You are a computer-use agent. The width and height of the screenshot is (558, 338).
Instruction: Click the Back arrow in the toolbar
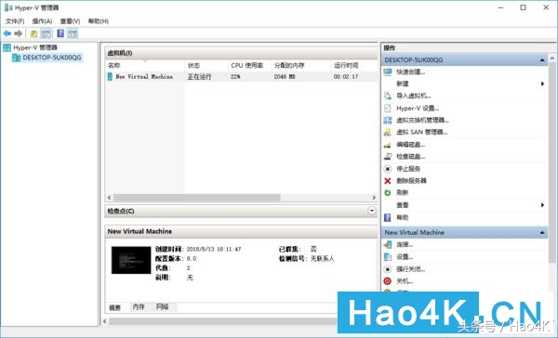7,33
